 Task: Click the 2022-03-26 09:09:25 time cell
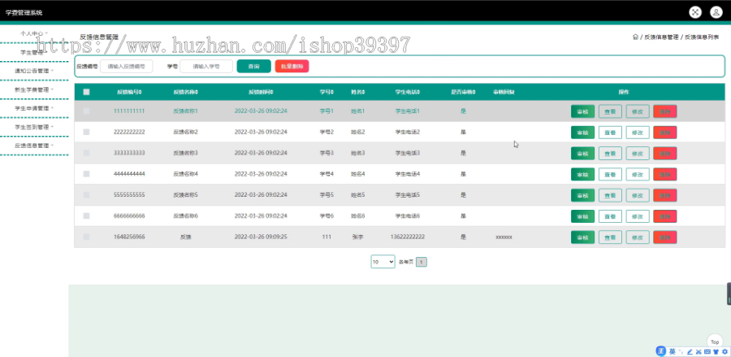click(x=261, y=237)
